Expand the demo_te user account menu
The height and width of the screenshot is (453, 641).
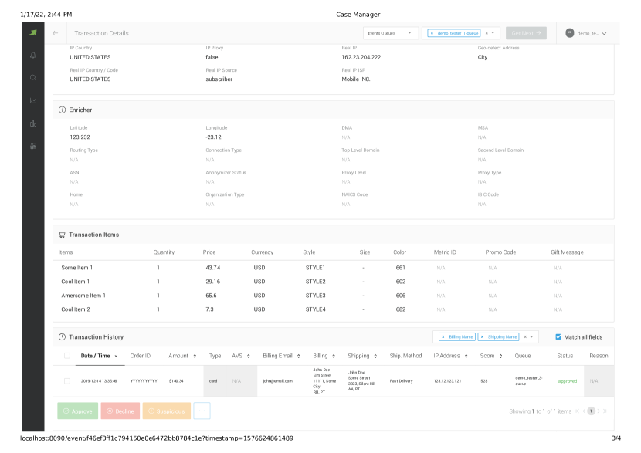pos(586,33)
